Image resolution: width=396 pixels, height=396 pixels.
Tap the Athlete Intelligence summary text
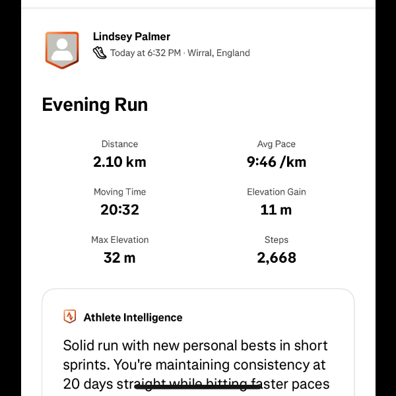pos(195,364)
